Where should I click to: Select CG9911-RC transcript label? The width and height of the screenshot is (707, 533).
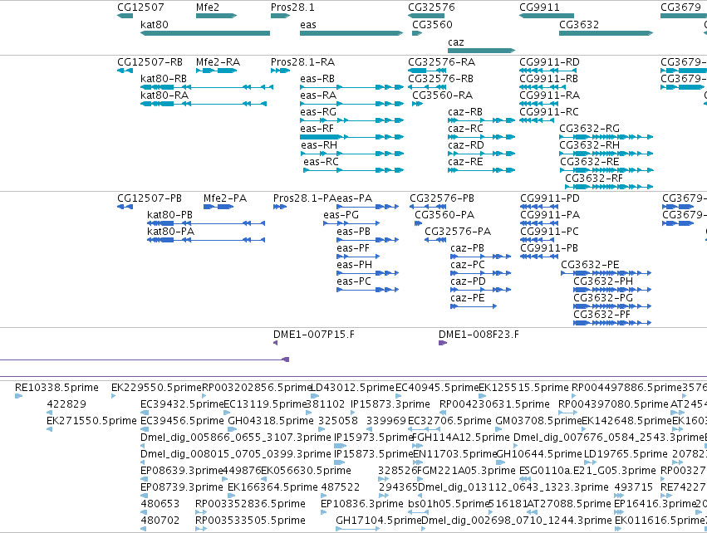(x=549, y=112)
